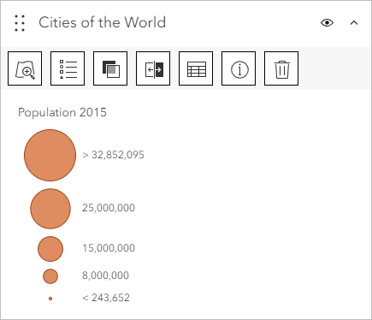
Task: Click the 25,000,000 legend circle symbol
Action: [x=50, y=209]
